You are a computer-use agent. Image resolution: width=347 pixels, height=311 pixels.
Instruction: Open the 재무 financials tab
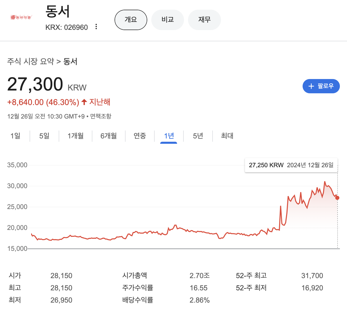204,20
